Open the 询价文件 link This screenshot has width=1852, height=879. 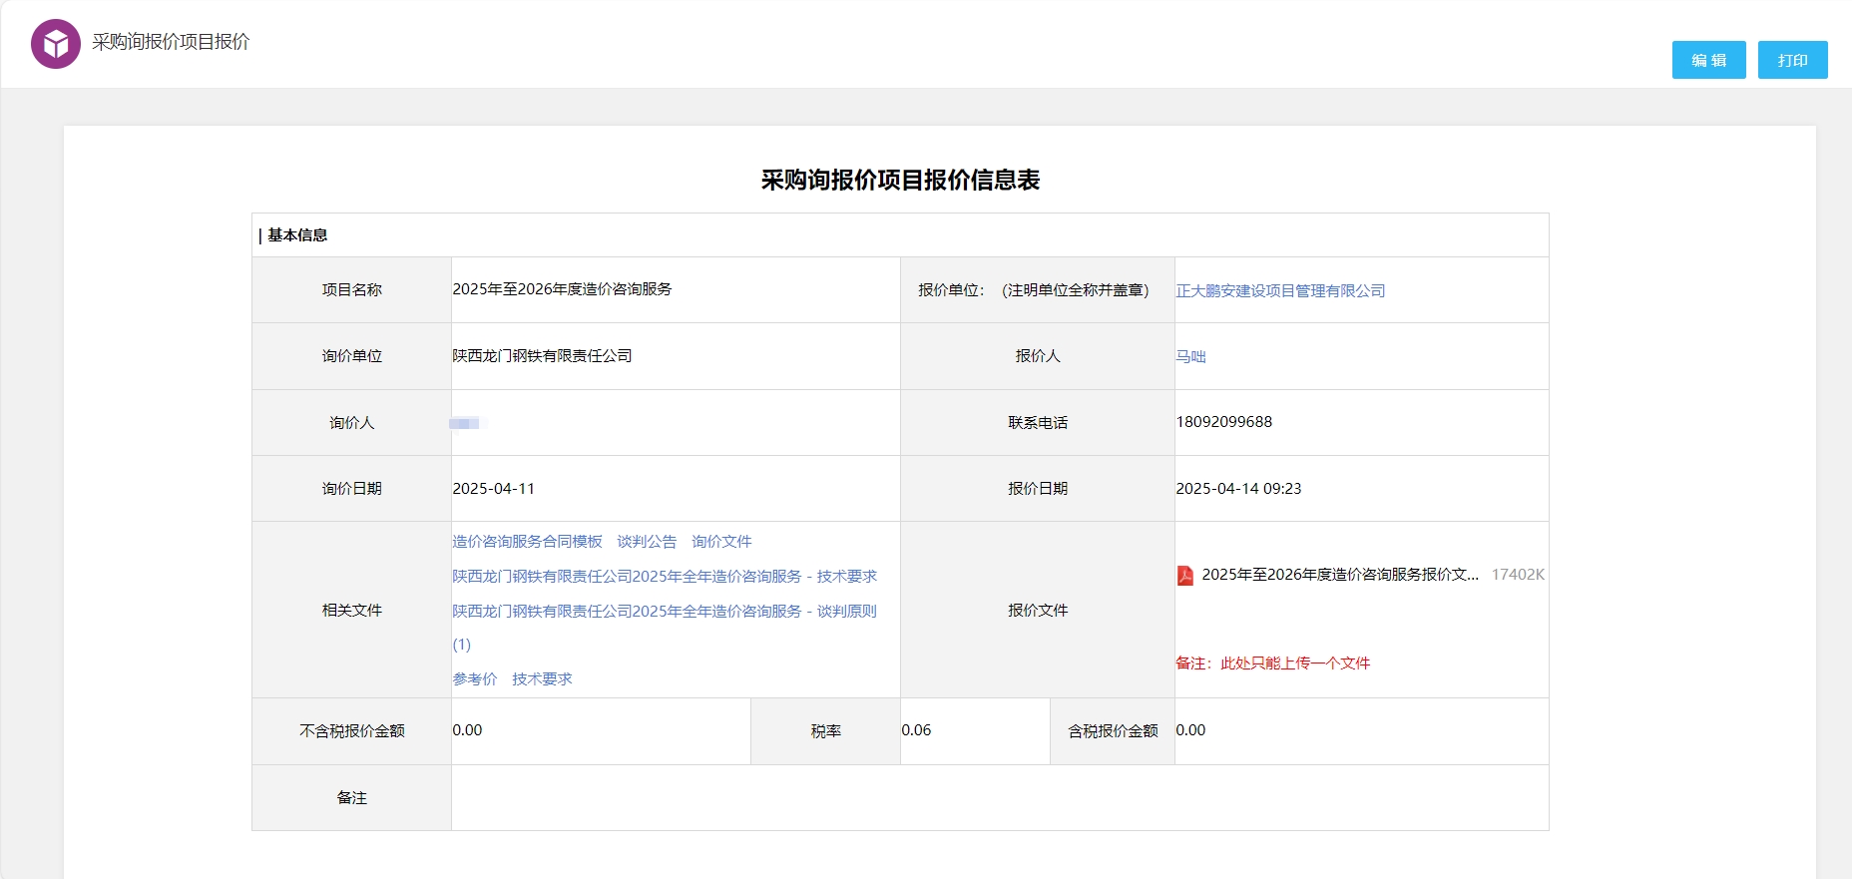[721, 542]
